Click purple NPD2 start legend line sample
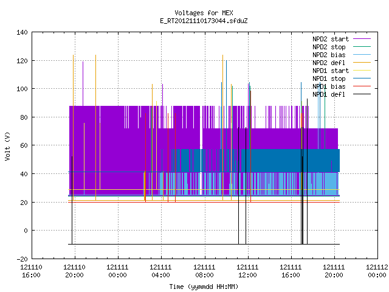The width and height of the screenshot is (389, 292). (362, 39)
